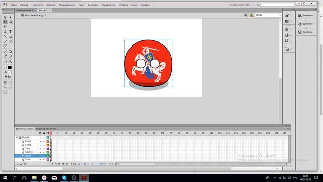Select the Bone tool

(5, 51)
